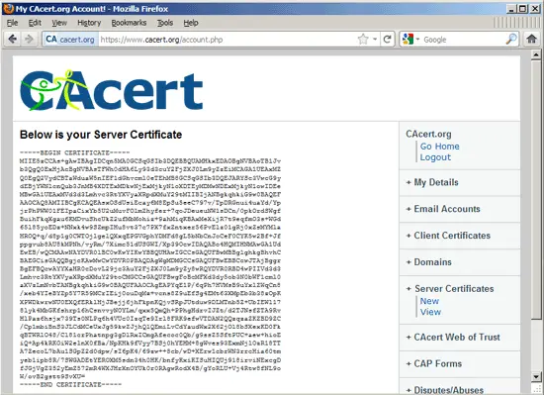This screenshot has height=395, width=544.
Task: Click the Below is your Server Certificate heading
Action: (101, 135)
